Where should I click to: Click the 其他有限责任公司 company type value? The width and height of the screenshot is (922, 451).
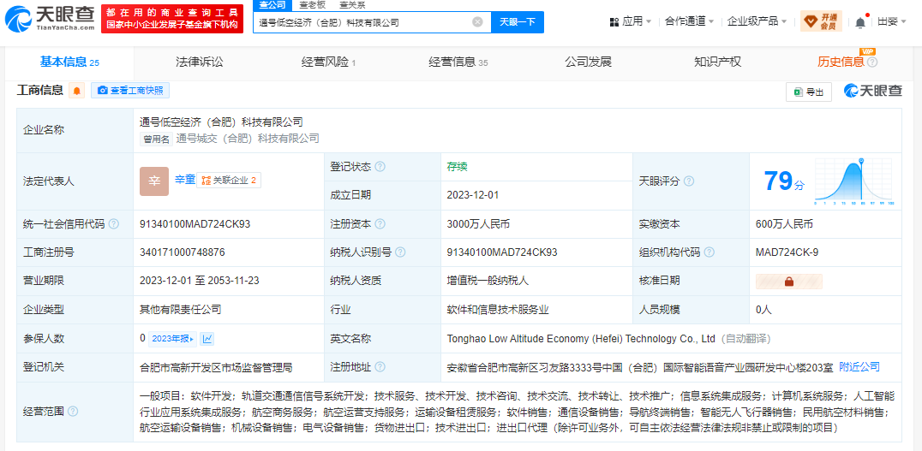[181, 310]
